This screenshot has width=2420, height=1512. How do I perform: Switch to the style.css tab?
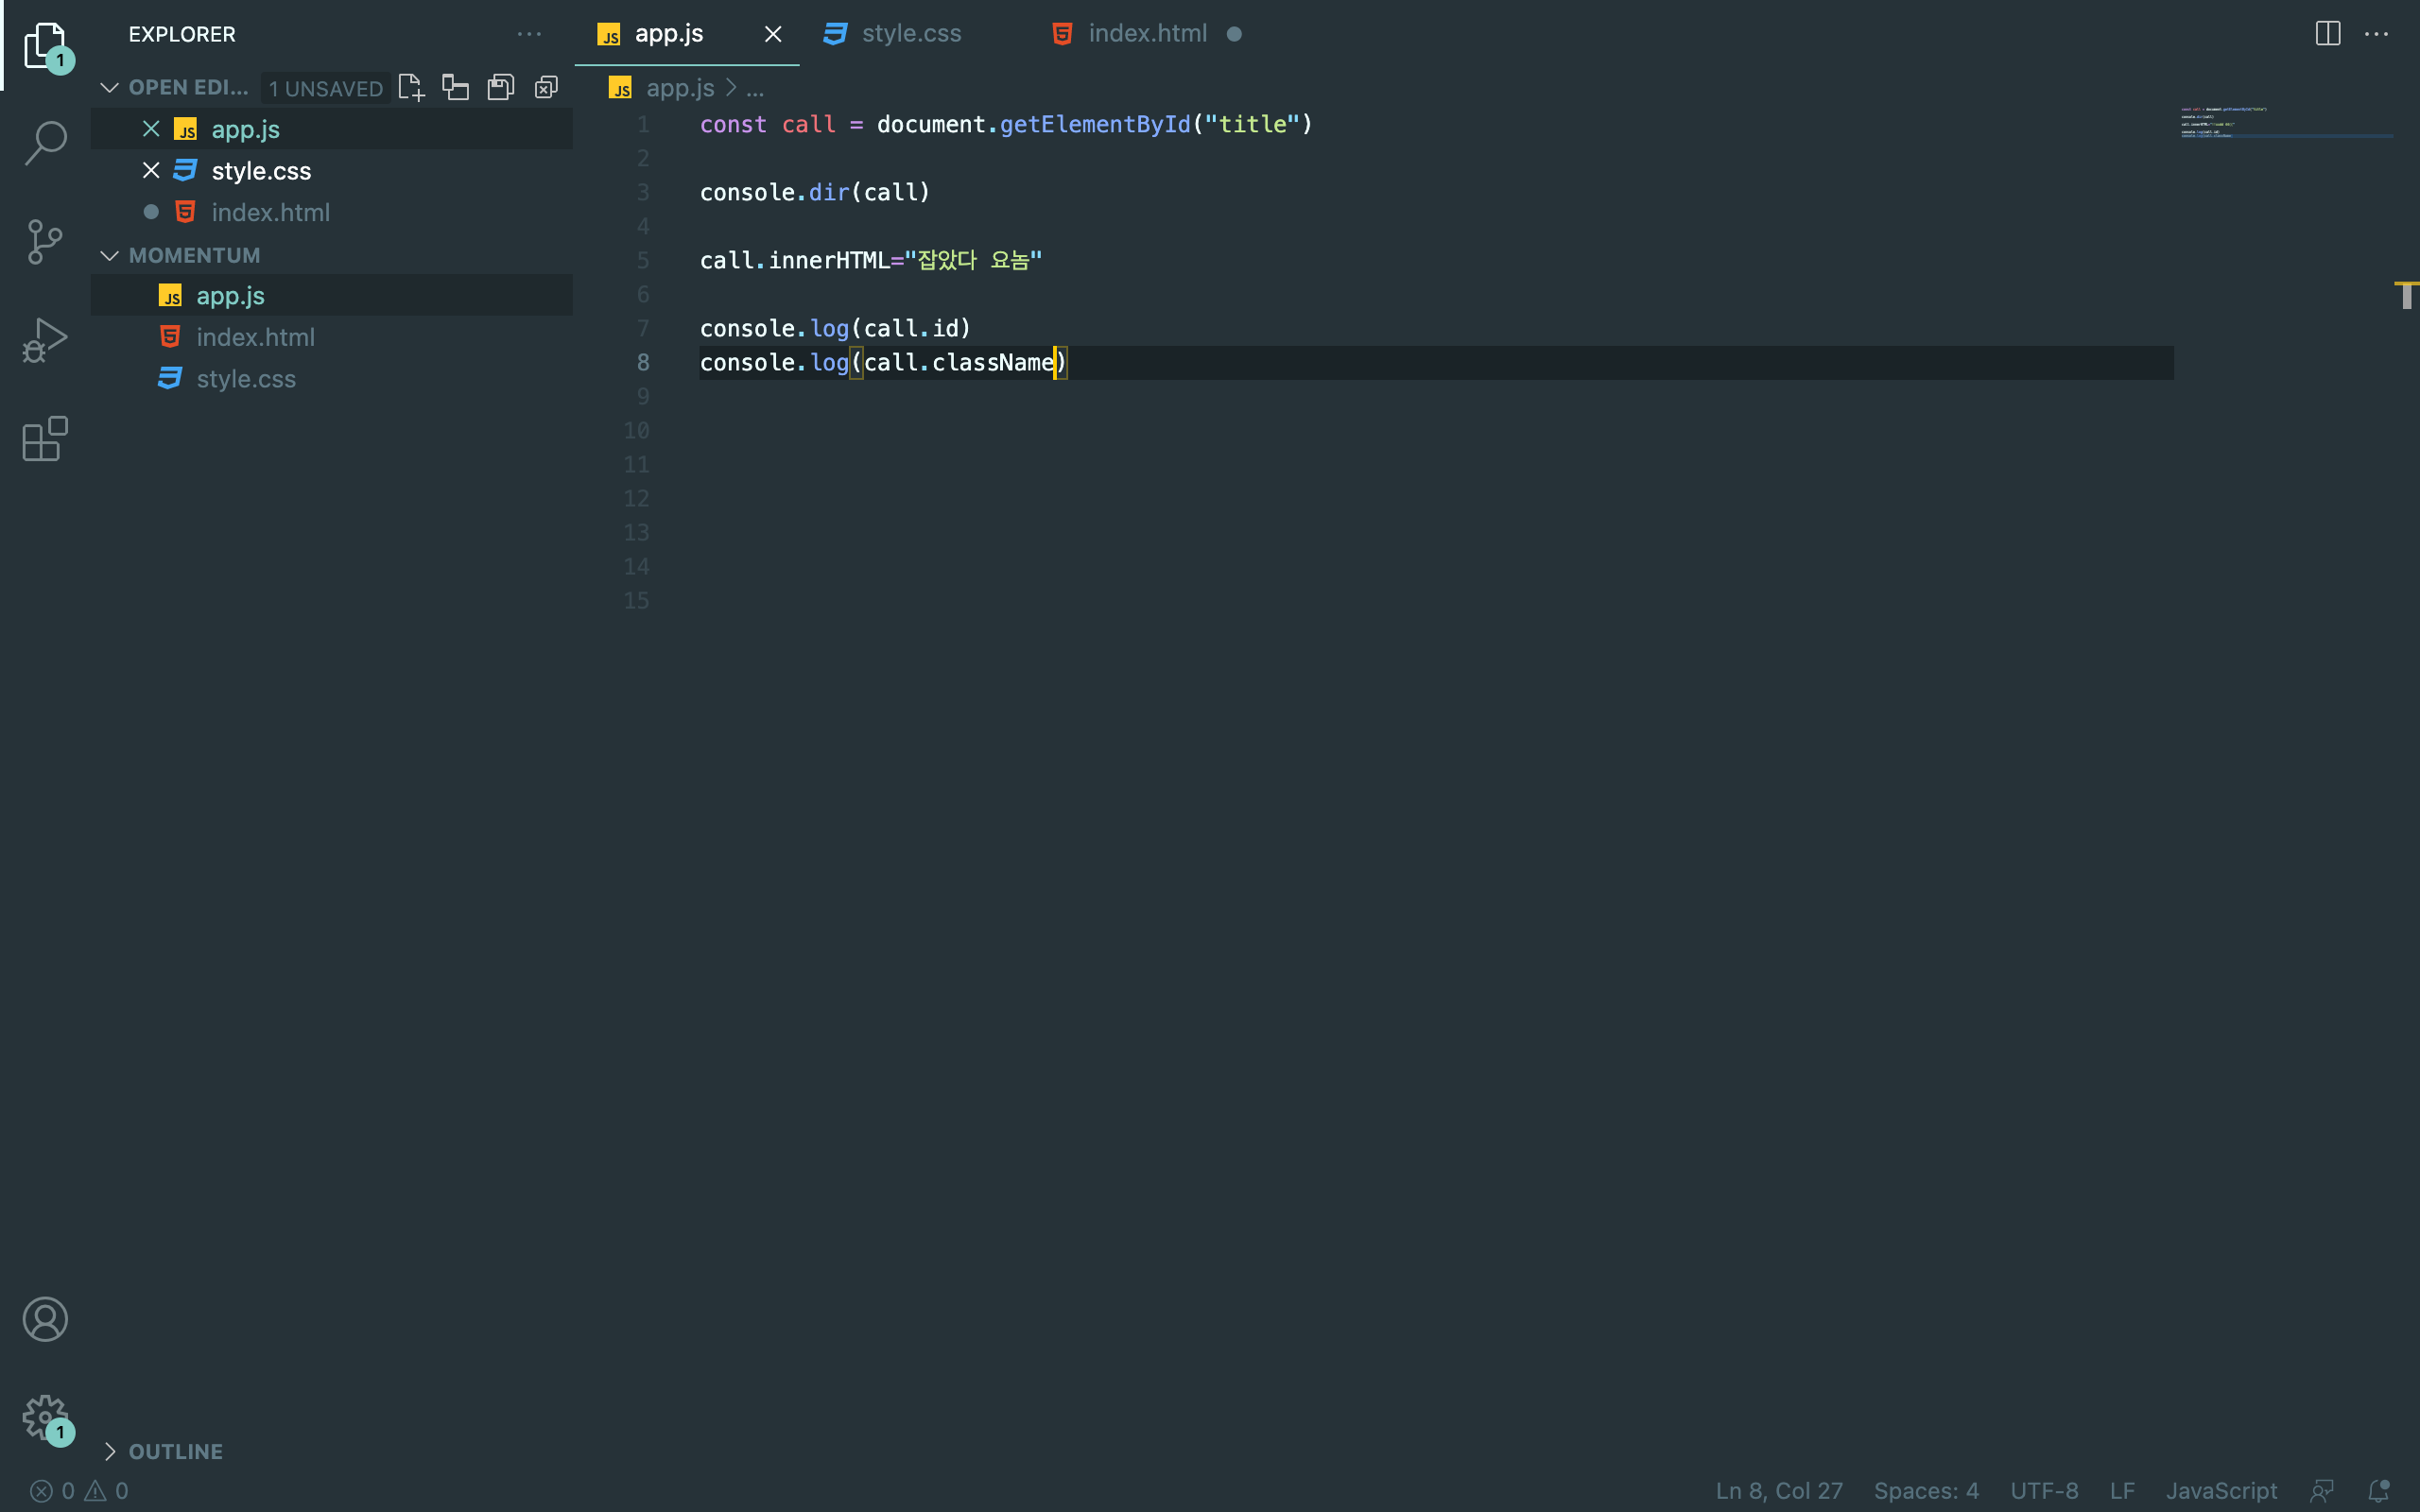pos(910,34)
